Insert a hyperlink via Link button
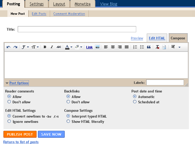The image size is (195, 144). coord(89,47)
